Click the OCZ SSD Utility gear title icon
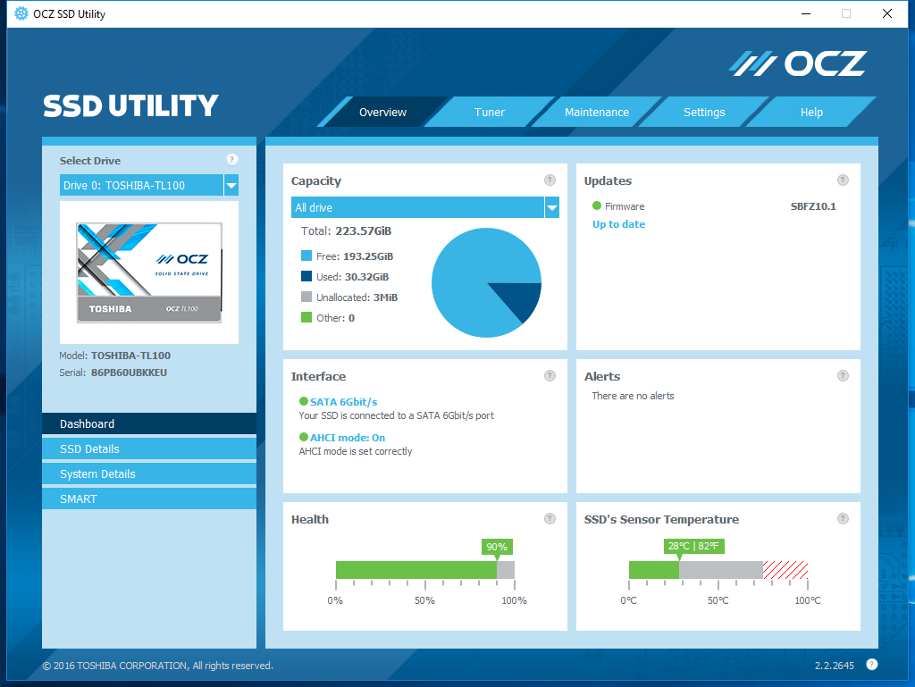This screenshot has height=687, width=915. 21,13
